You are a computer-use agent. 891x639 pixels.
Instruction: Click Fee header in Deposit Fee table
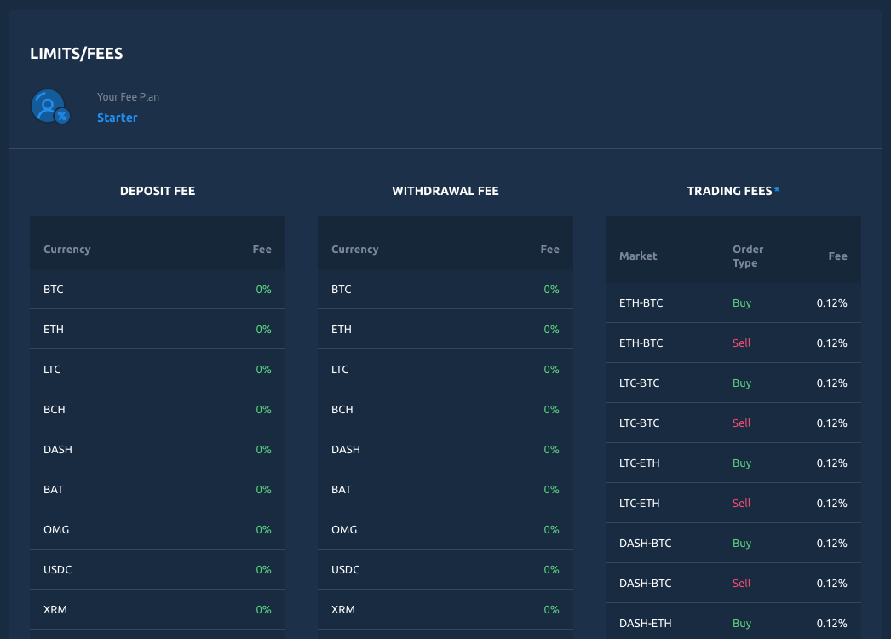[262, 249]
